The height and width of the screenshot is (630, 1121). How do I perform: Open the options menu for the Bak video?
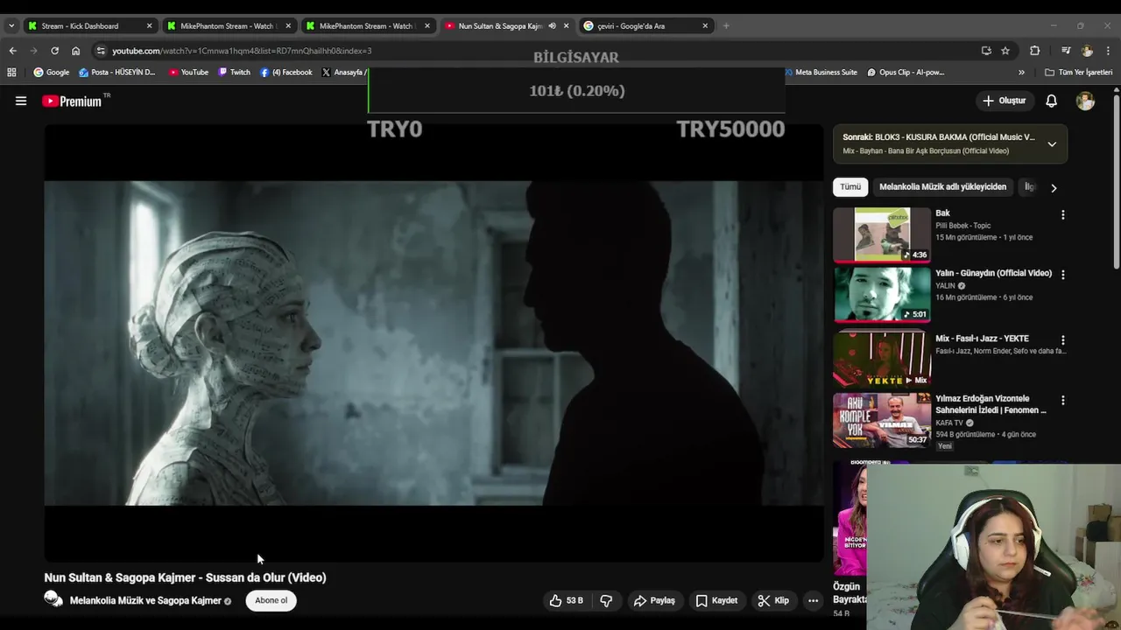click(x=1063, y=214)
